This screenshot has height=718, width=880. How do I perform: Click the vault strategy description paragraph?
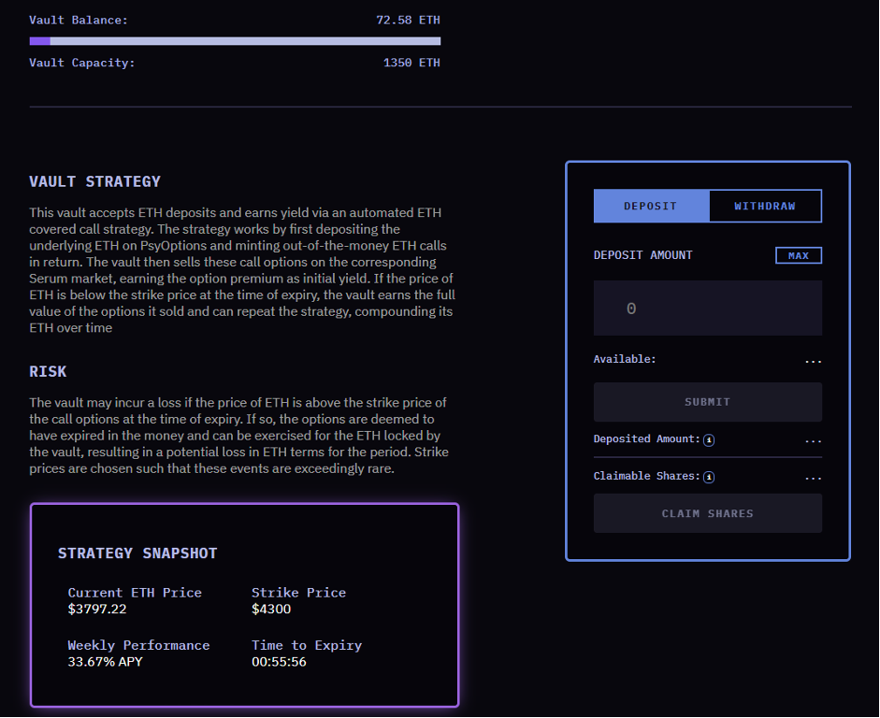[242, 270]
